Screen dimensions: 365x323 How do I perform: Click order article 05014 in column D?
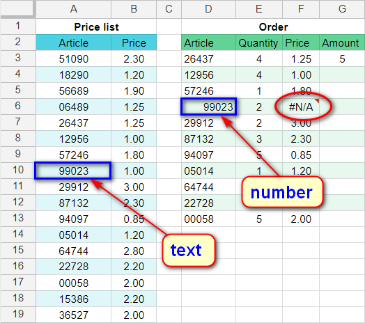pyautogui.click(x=208, y=171)
